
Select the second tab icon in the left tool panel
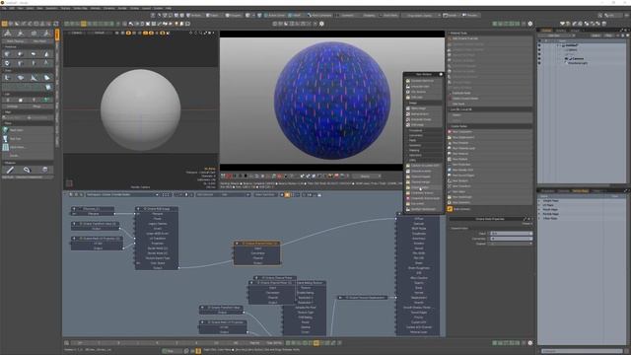click(x=21, y=34)
